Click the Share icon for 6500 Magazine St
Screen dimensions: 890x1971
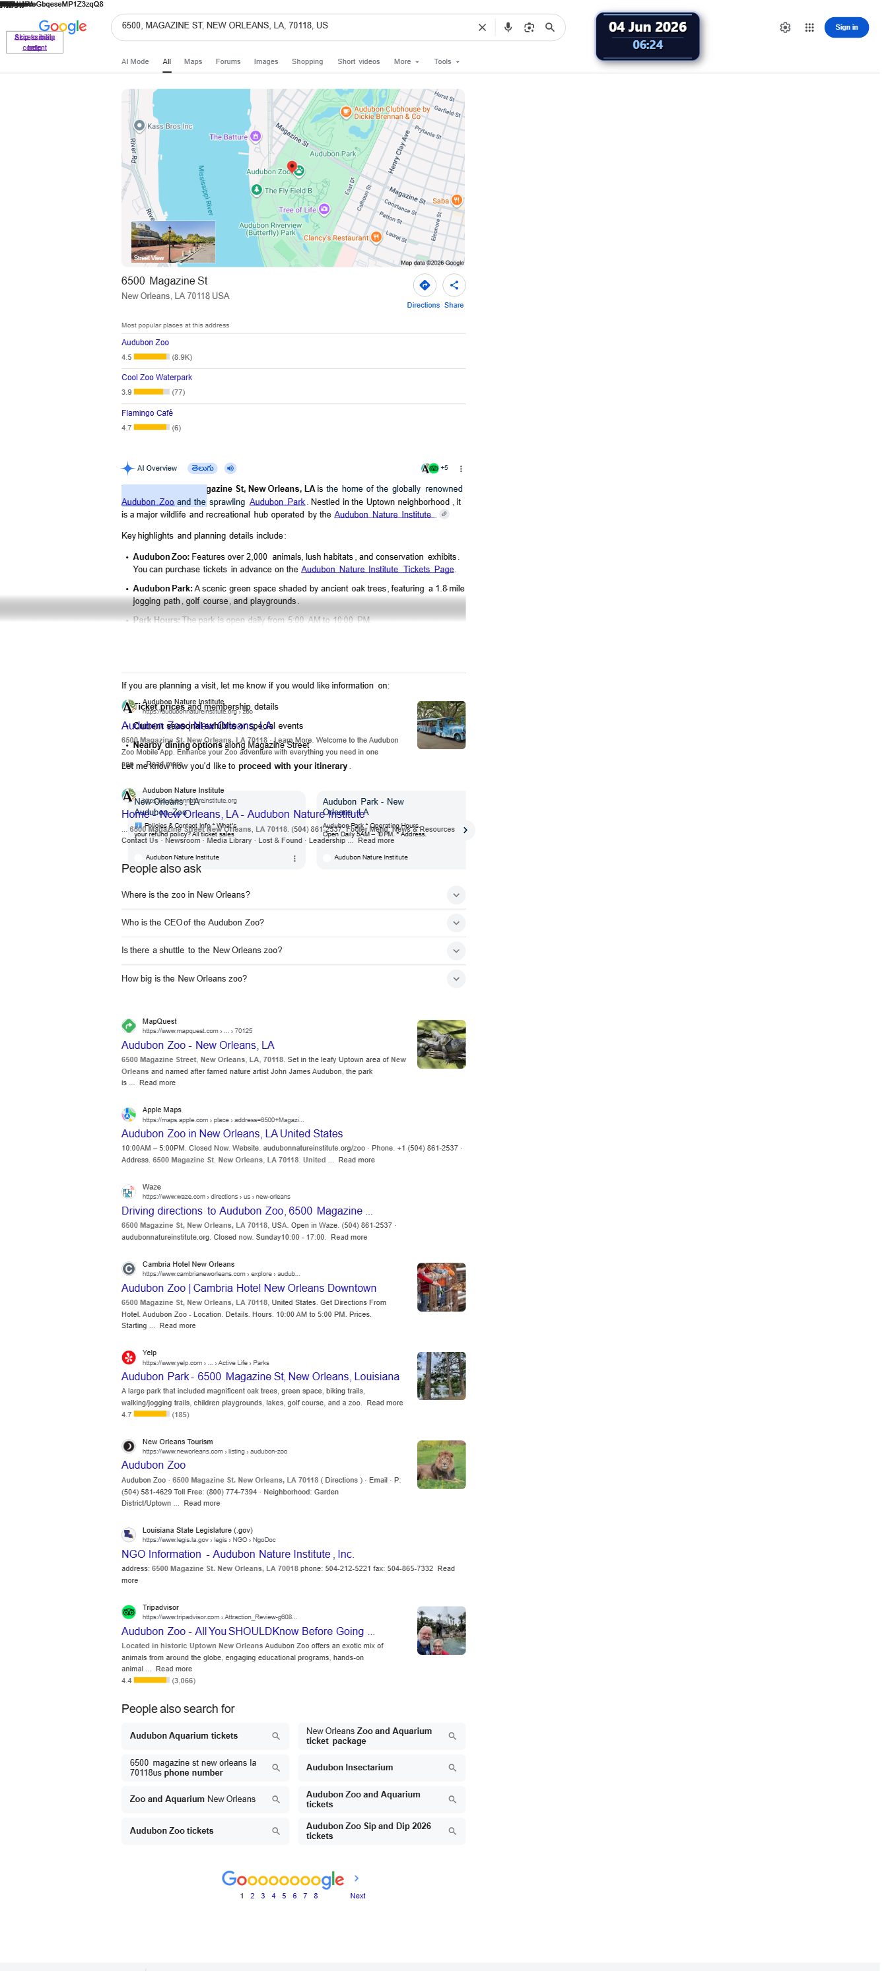459,289
